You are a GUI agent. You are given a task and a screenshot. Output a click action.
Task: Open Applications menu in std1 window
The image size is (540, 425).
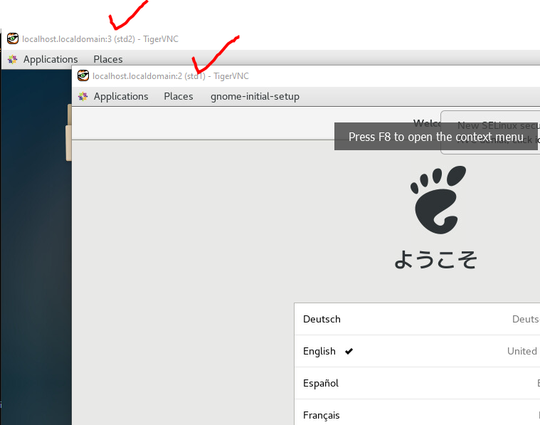pos(121,97)
